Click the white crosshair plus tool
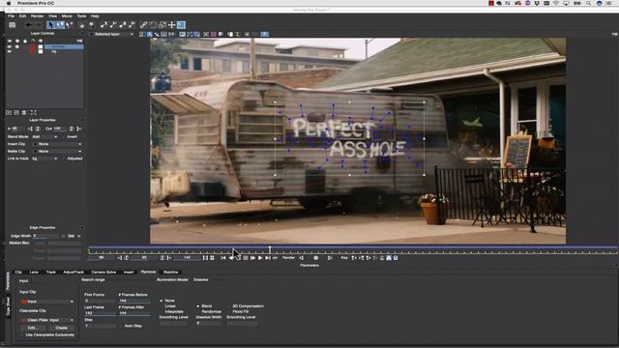Viewport: 619px width, 348px height. pos(172,25)
